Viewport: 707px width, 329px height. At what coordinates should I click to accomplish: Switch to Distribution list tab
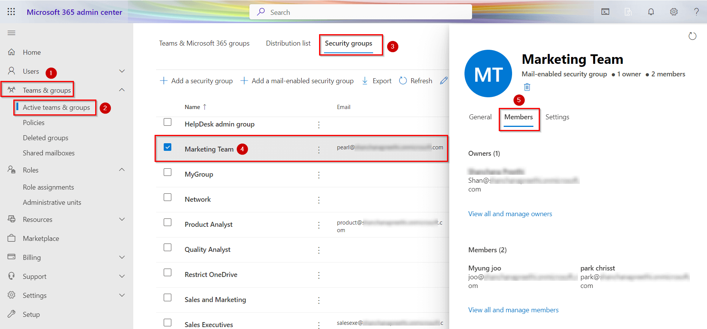click(288, 43)
